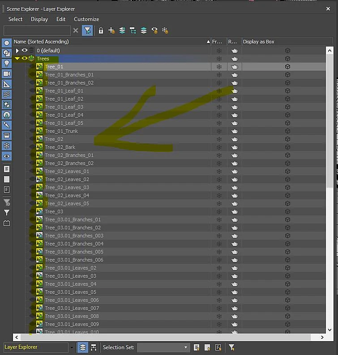Toggle Display Geometry filter in sidebar
This screenshot has height=355, width=338.
pyautogui.click(x=7, y=43)
